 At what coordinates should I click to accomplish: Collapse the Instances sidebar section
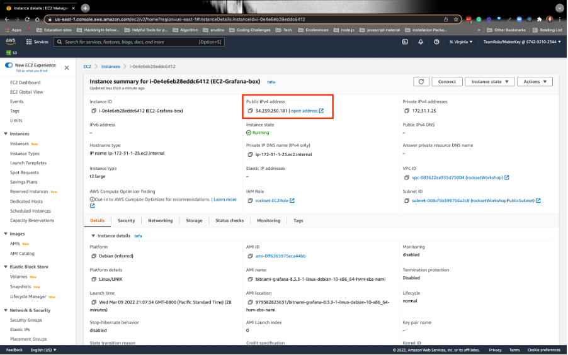pos(6,133)
